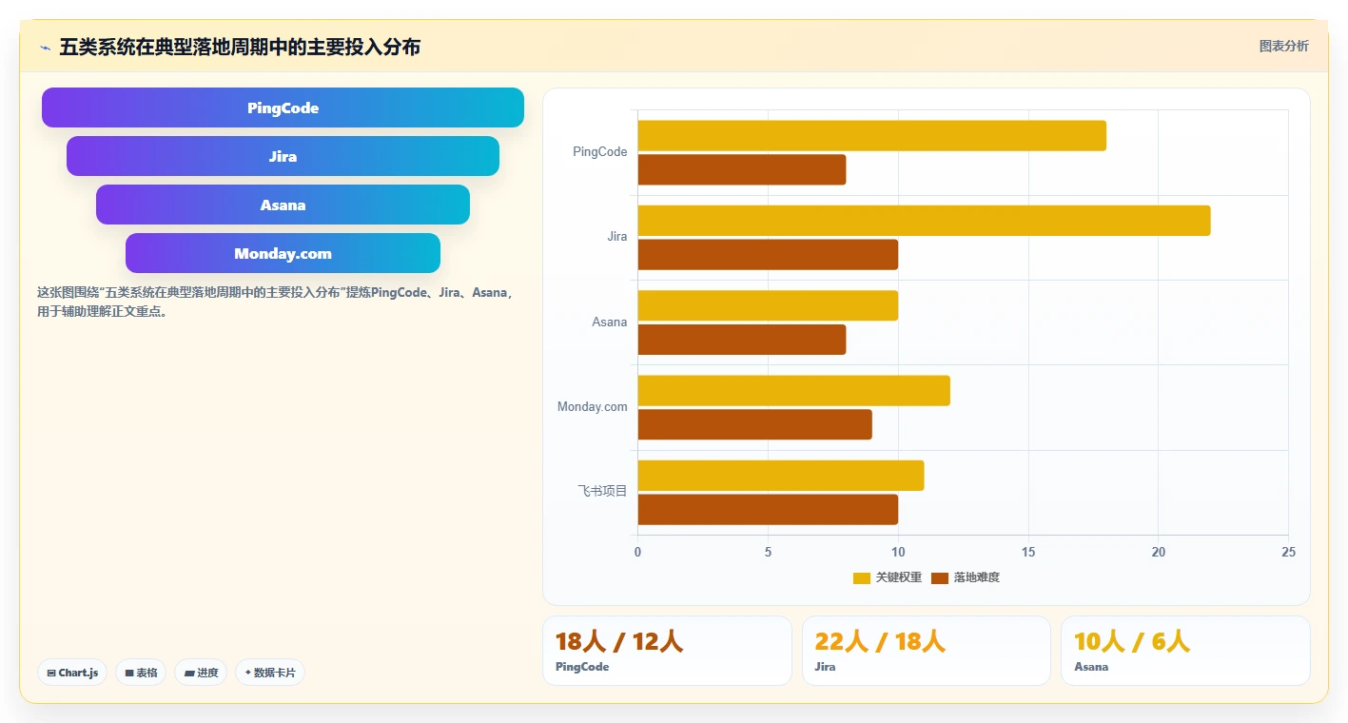
Task: Click the yellow 关键权重 legend swatch
Action: click(x=862, y=577)
